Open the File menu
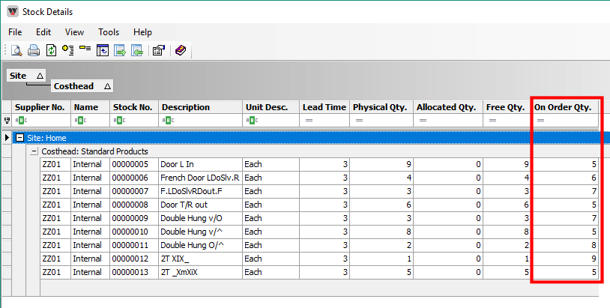 [x=15, y=32]
